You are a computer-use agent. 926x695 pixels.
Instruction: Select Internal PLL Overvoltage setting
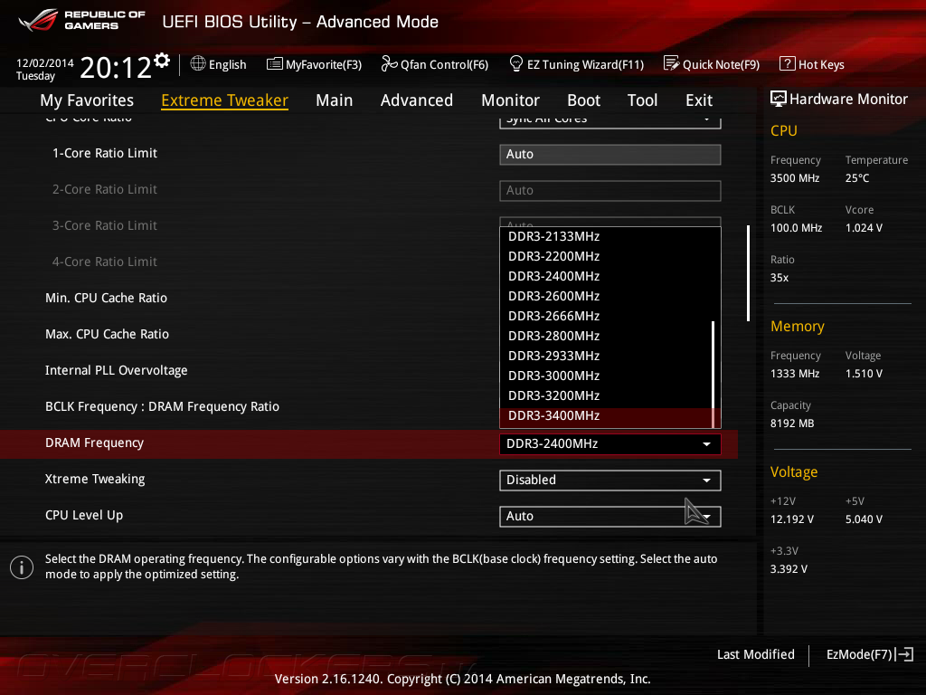point(117,370)
